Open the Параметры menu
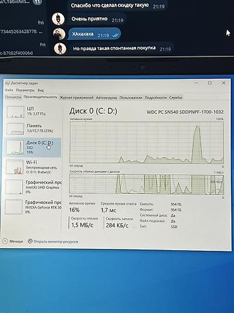Viewport: 234px width, 313px height. (25, 90)
